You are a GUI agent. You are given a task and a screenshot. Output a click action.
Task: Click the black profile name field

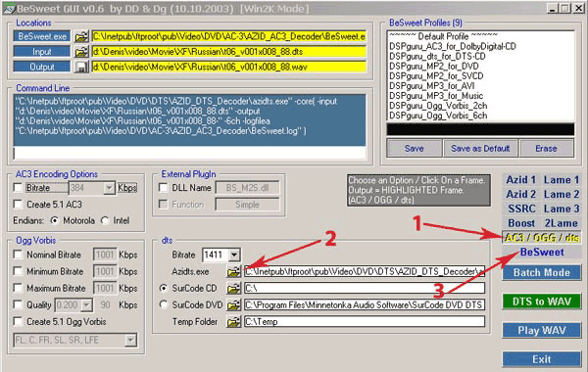(x=480, y=129)
